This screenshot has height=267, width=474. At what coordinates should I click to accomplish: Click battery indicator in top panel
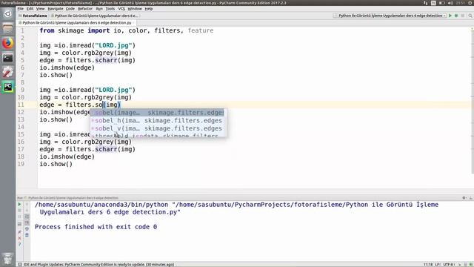[x=441, y=3]
